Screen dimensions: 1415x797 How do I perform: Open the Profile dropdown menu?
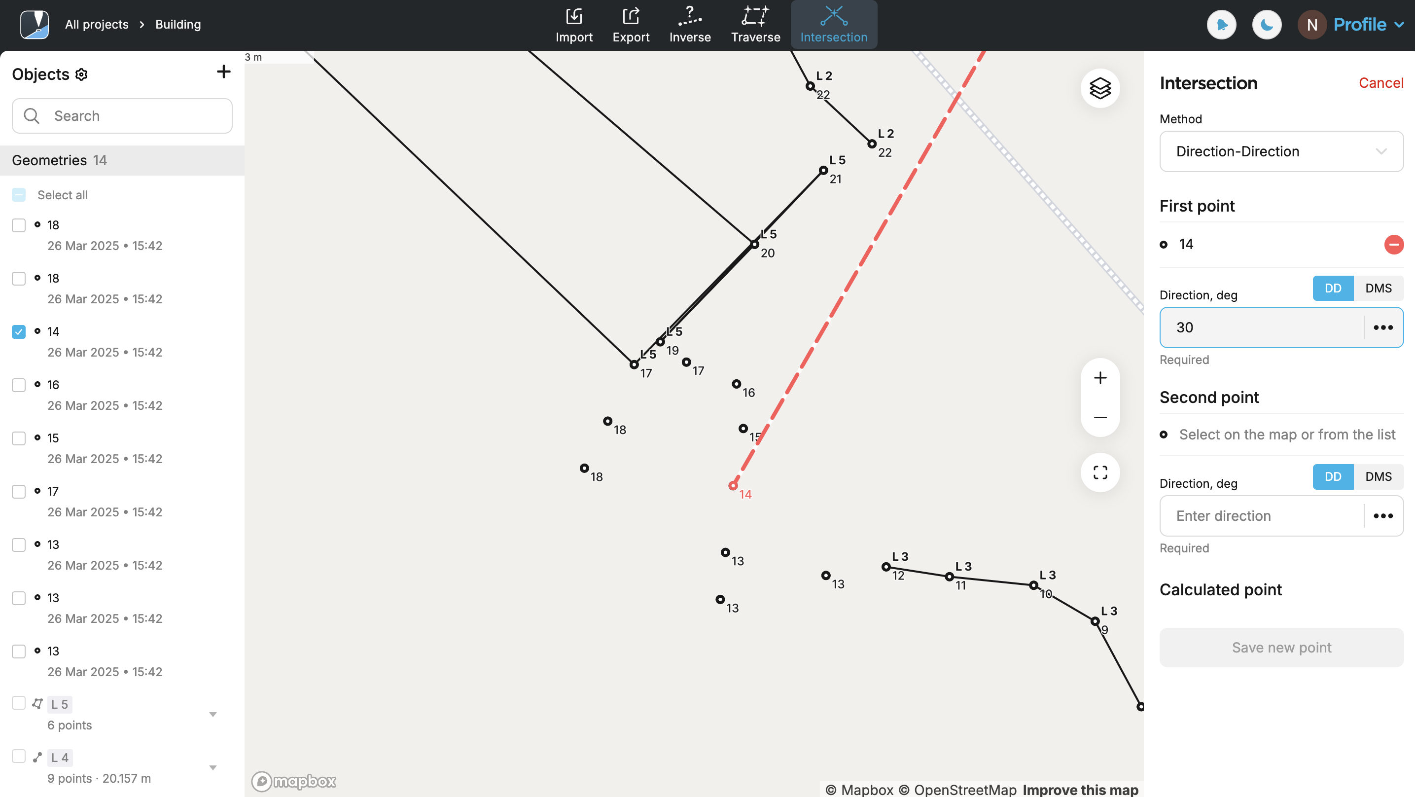click(1368, 24)
